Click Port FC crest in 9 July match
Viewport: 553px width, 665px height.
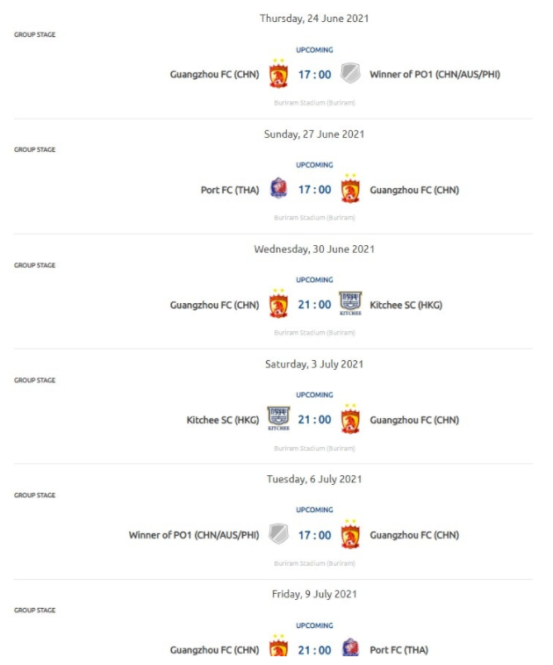[350, 647]
